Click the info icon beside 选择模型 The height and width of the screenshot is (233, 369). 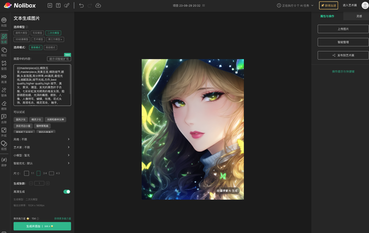pyautogui.click(x=26, y=27)
